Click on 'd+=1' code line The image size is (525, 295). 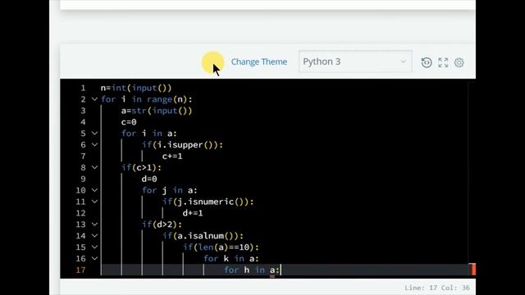click(193, 213)
